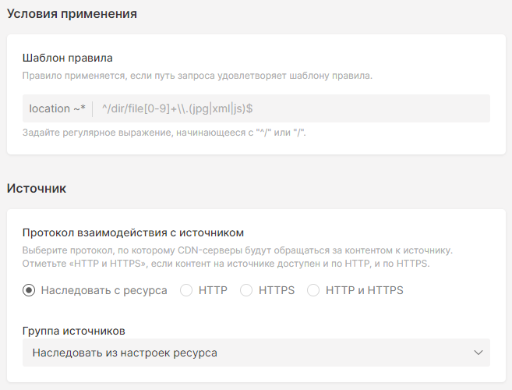Click the rule template regex input field

pyautogui.click(x=292, y=108)
